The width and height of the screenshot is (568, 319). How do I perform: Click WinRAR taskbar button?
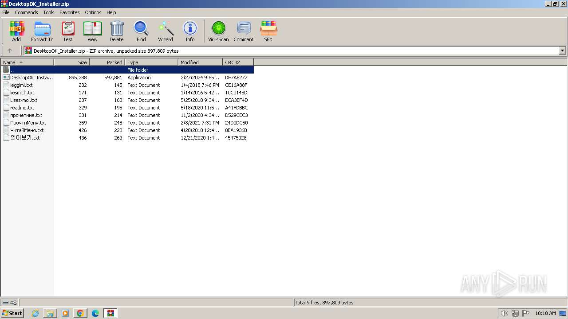110,313
